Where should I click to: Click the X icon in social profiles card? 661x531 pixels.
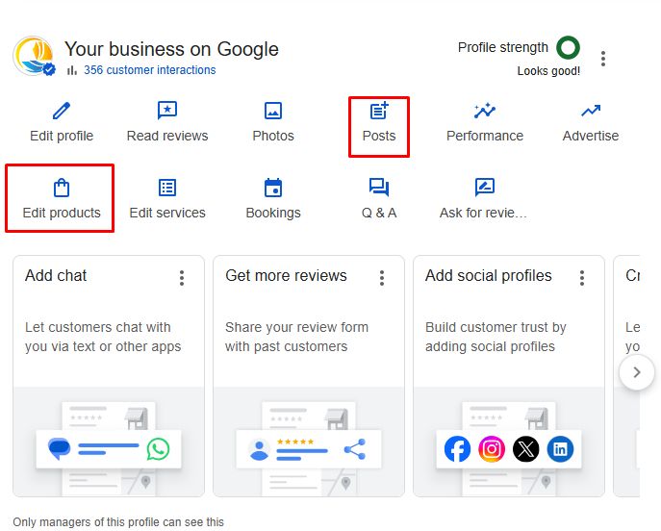pyautogui.click(x=525, y=449)
